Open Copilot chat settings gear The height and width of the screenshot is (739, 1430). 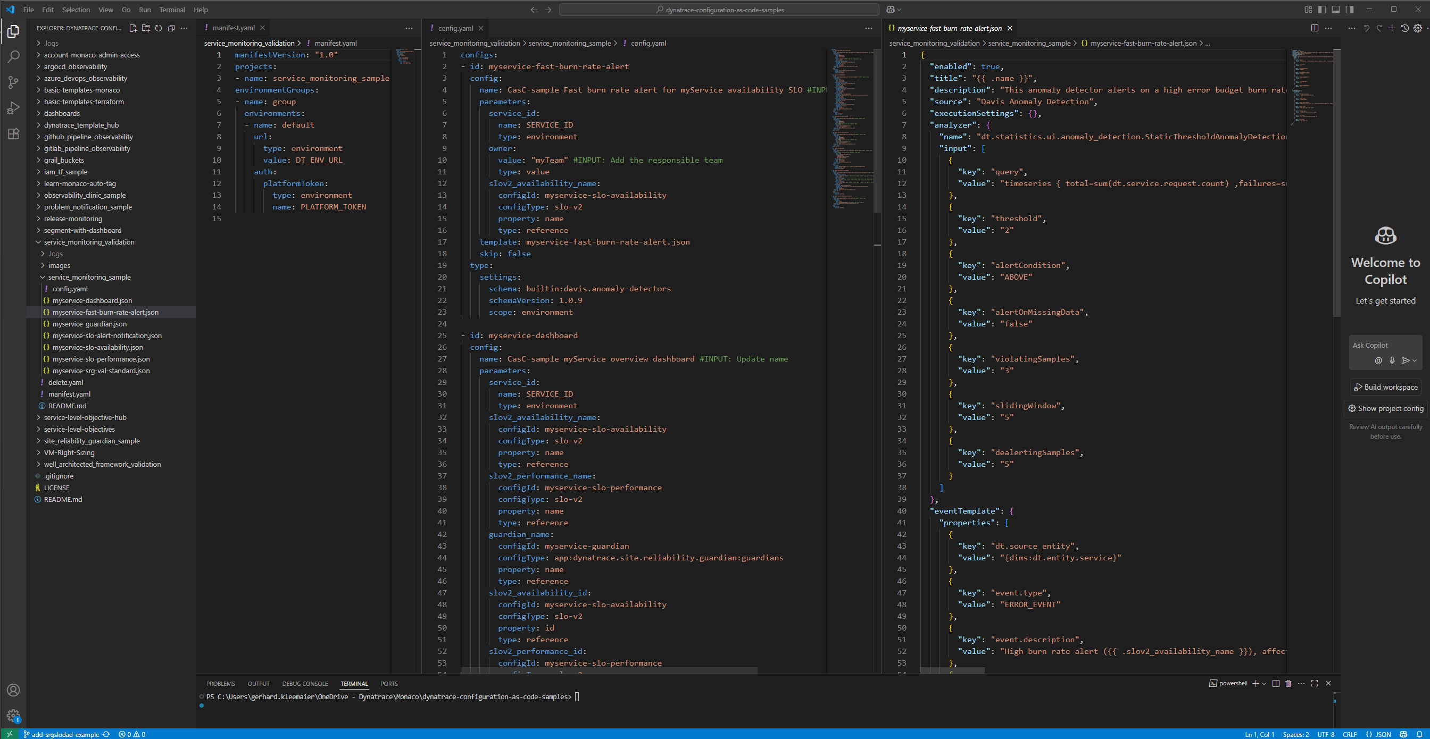[1417, 28]
